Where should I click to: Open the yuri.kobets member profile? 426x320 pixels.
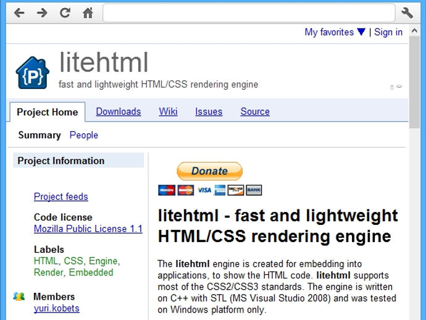point(57,308)
